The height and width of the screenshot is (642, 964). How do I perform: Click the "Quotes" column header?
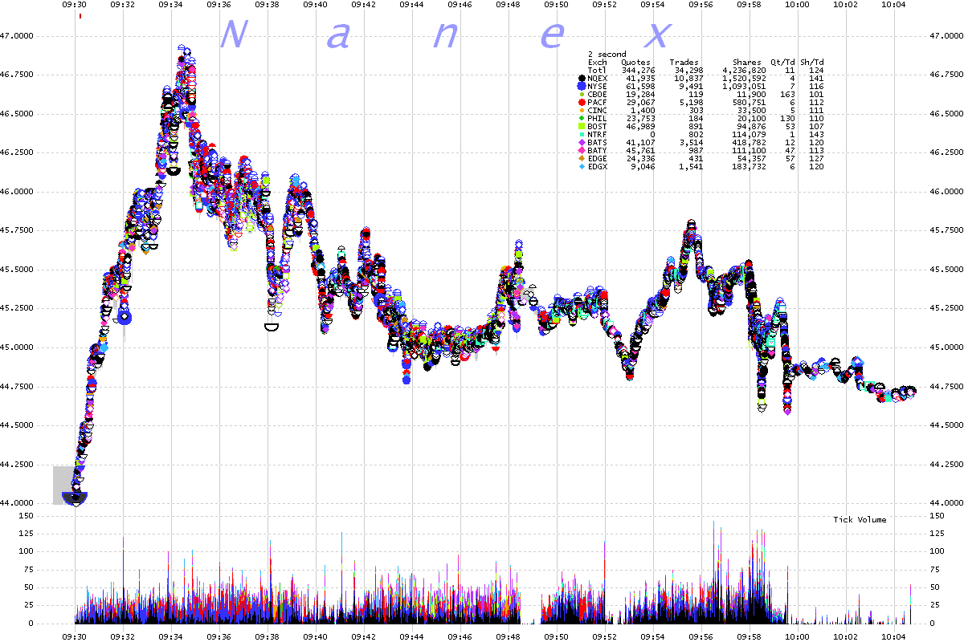point(635,62)
